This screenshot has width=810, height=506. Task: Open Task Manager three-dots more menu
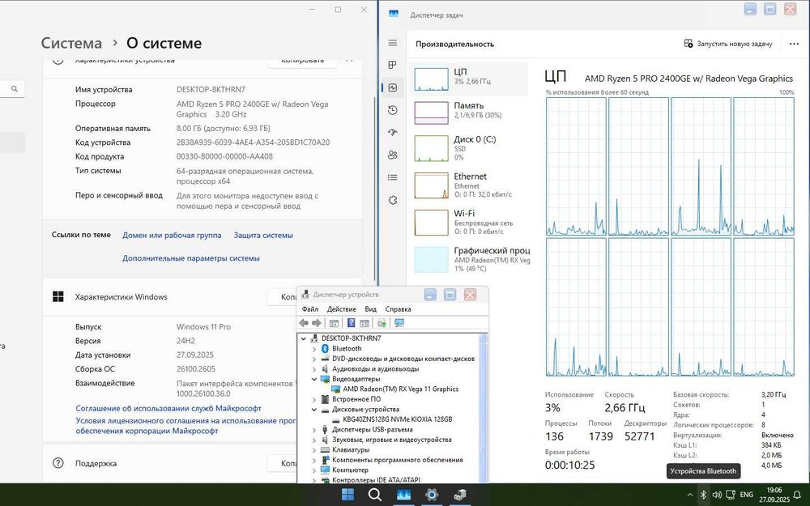point(794,44)
